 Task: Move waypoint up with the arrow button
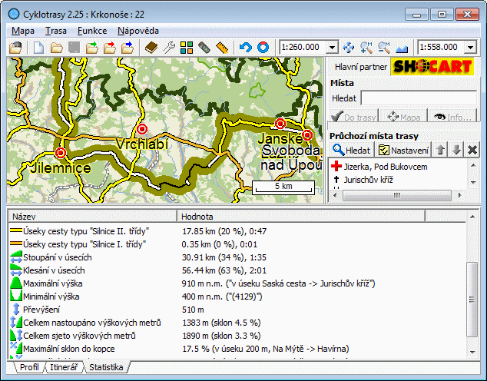440,150
